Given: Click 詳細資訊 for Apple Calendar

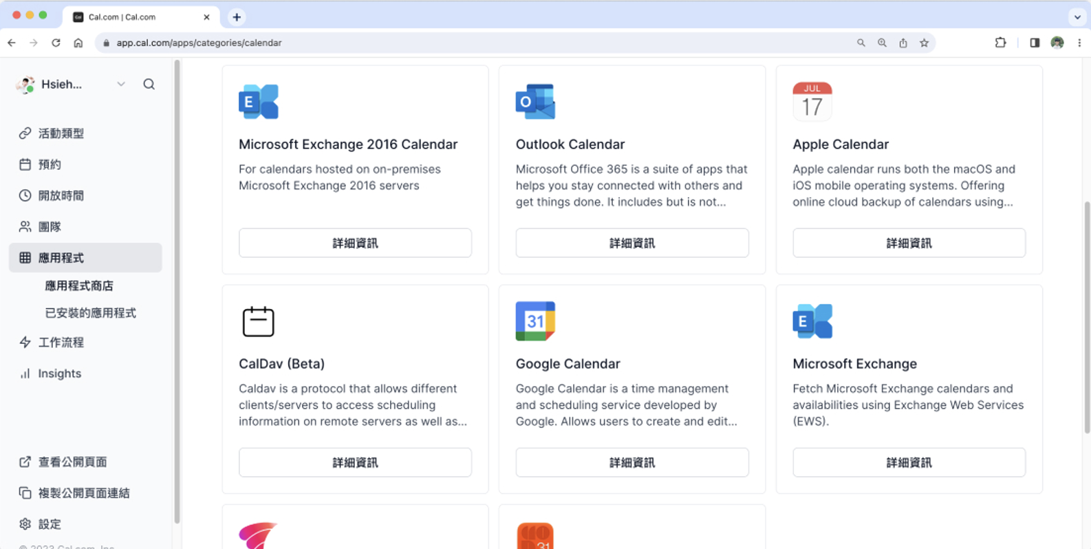Looking at the screenshot, I should point(909,243).
